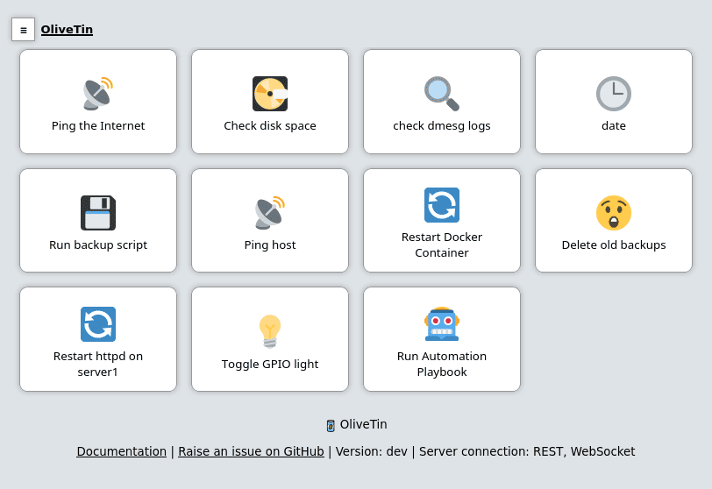Click the 'Check disk space' label
This screenshot has width=712, height=489.
point(270,125)
